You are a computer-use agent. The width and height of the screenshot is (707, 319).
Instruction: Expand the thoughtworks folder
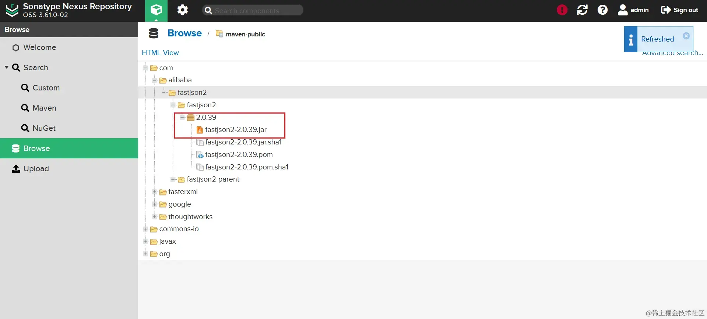click(155, 216)
